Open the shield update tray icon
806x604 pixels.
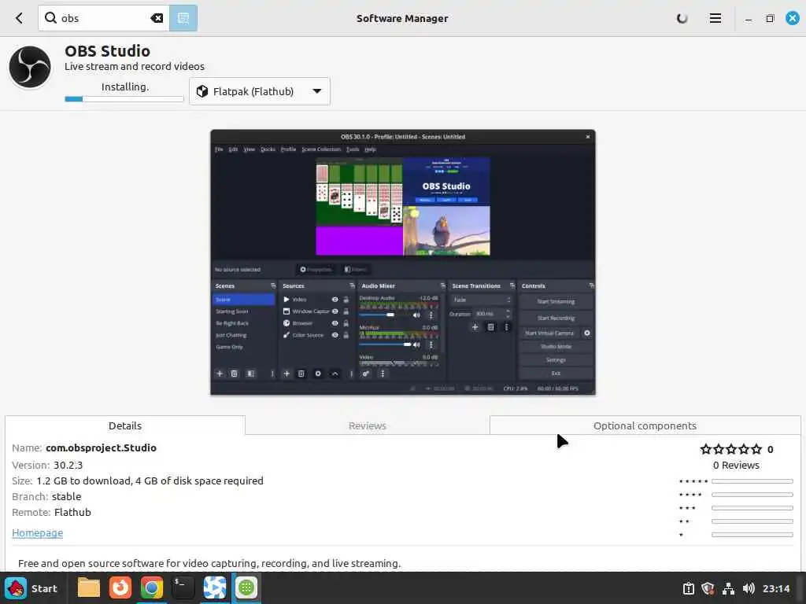coord(708,588)
